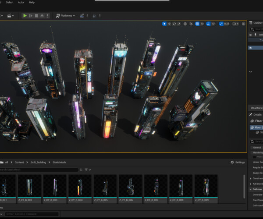
Task: Select the Z_CY_B_007 mesh thumbnail
Action: click(x=156, y=189)
